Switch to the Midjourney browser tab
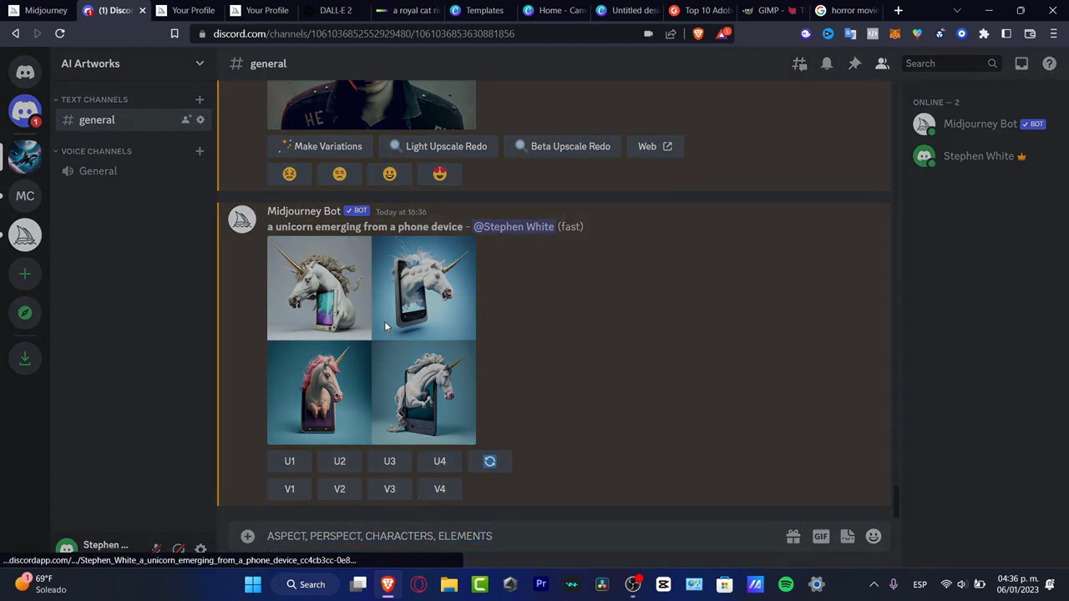The image size is (1069, 601). pyautogui.click(x=38, y=11)
